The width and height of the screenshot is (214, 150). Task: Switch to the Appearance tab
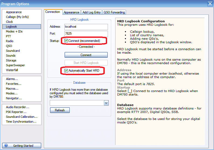[71, 12]
